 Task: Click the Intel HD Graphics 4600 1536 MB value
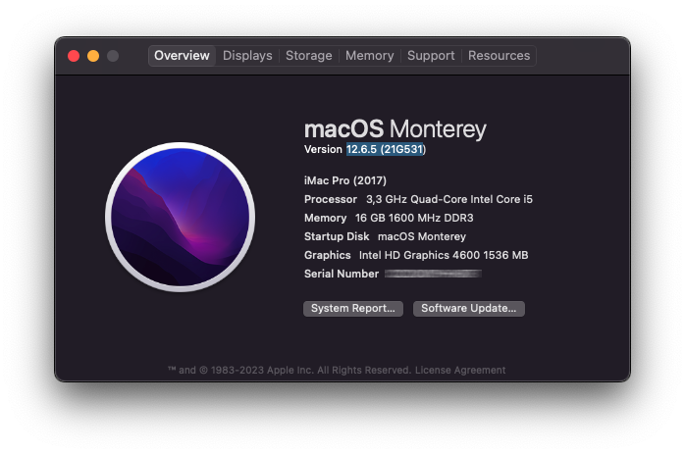(x=444, y=255)
